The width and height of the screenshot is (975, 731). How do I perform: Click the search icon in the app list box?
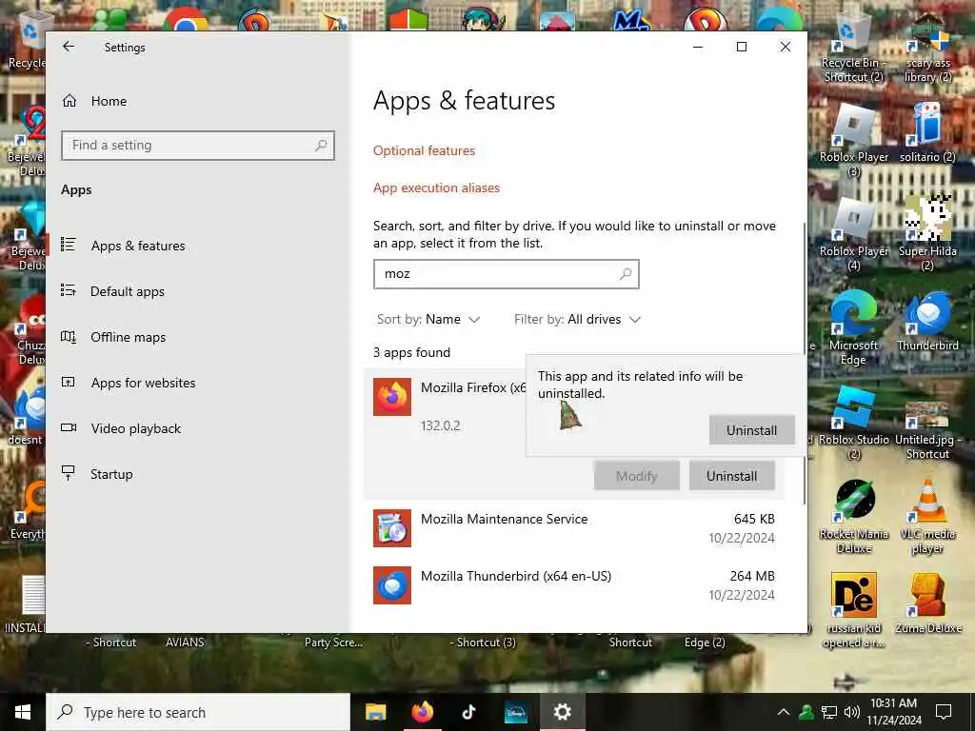pos(626,274)
